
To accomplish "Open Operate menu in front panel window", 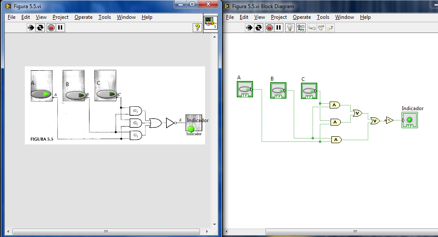I will (83, 17).
